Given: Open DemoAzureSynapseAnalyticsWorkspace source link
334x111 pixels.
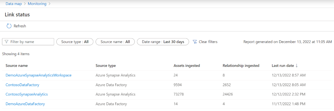Looking at the screenshot, I should pyautogui.click(x=38, y=75).
